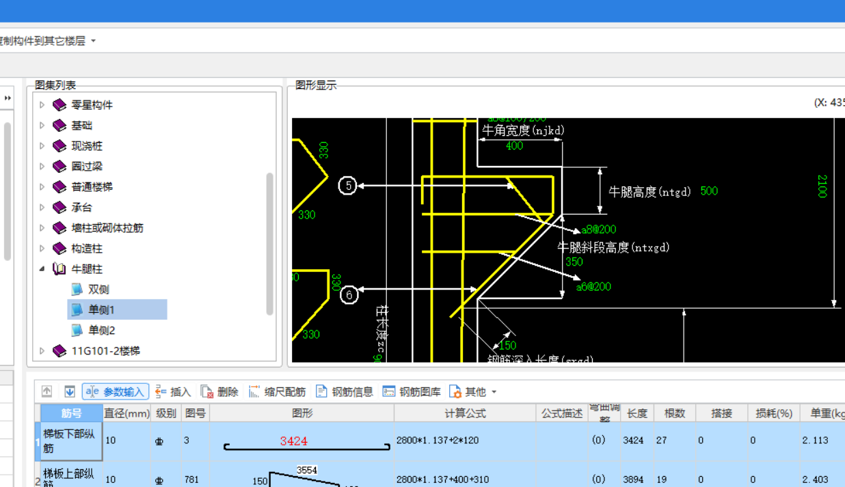Click the 单侧2 page icon
The height and width of the screenshot is (487, 845).
(77, 331)
